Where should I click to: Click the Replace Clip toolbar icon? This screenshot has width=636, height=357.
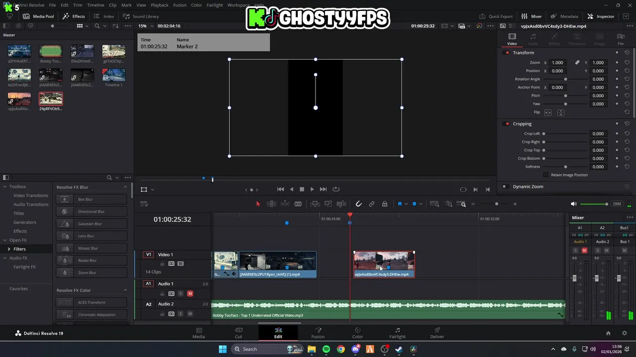(x=341, y=204)
